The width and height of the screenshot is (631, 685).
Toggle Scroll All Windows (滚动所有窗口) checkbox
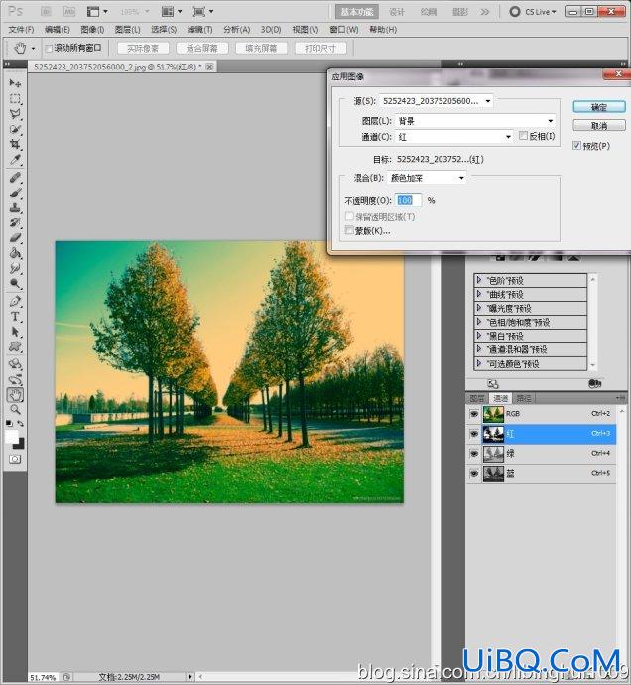[x=49, y=48]
